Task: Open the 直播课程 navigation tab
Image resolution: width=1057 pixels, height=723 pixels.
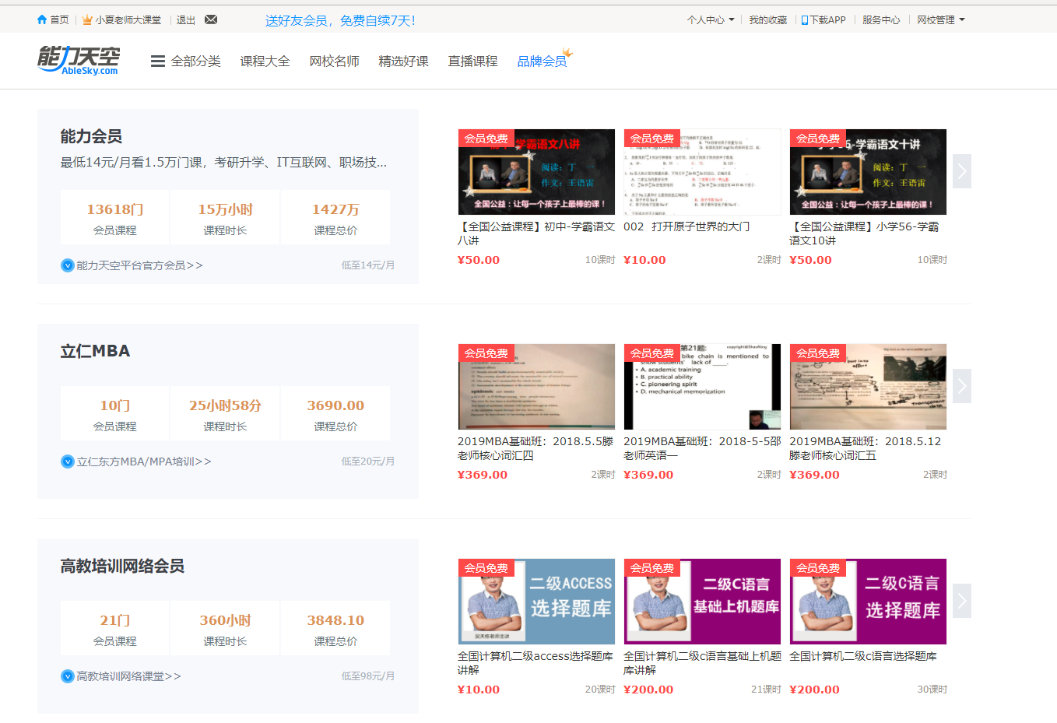Action: coord(472,61)
